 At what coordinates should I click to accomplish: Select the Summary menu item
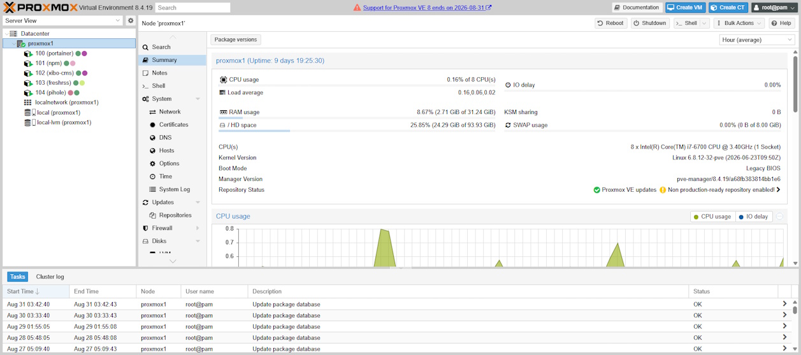click(172, 60)
